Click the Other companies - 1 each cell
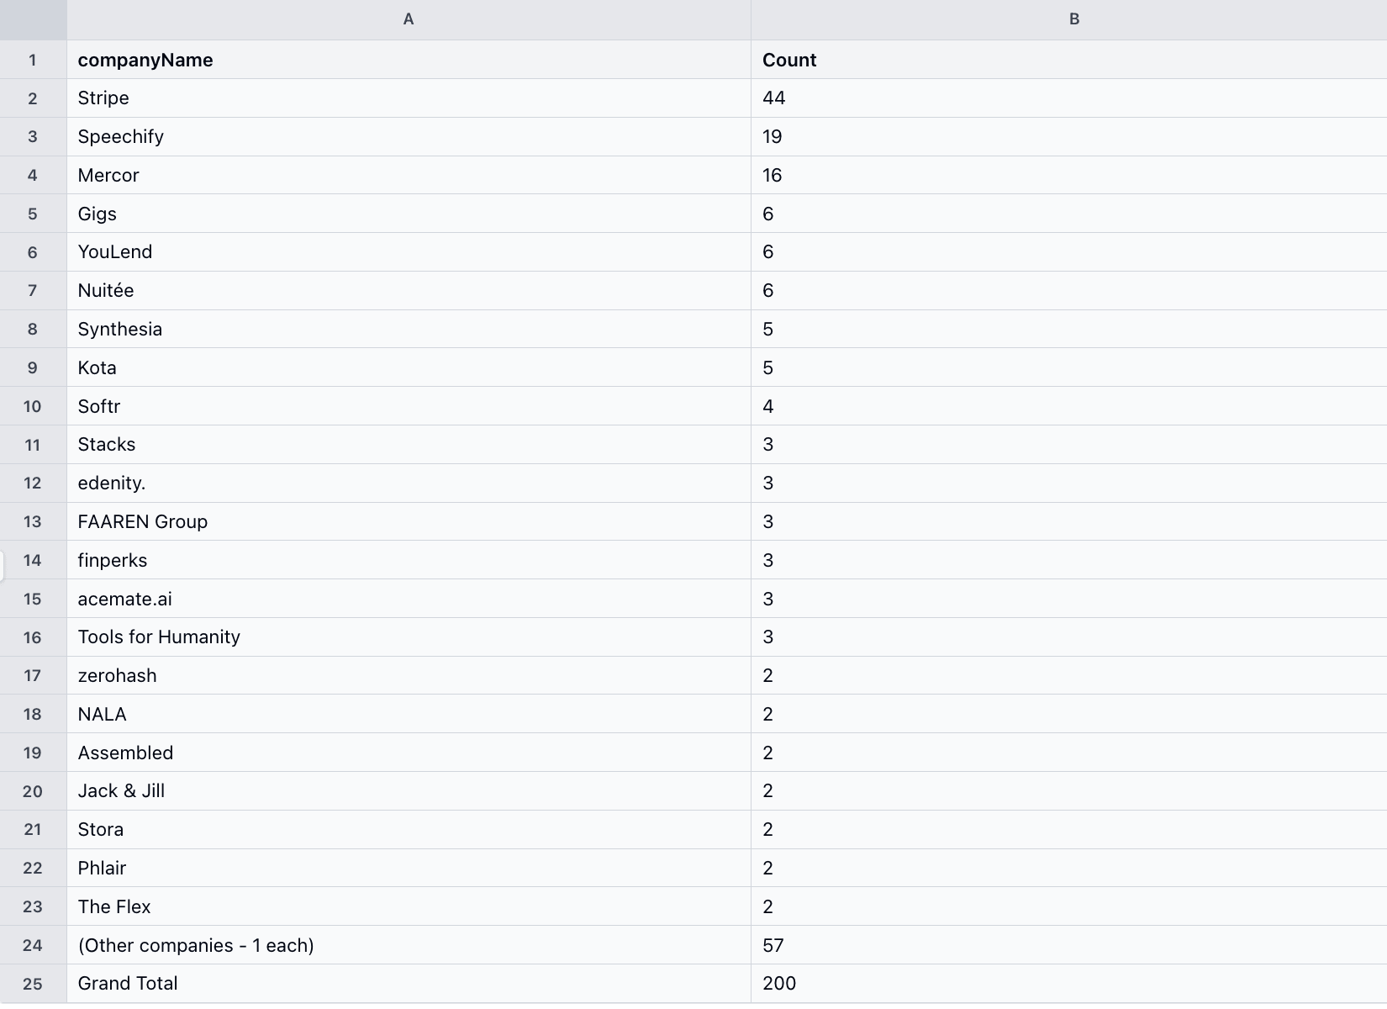This screenshot has height=1009, width=1387. tap(409, 945)
